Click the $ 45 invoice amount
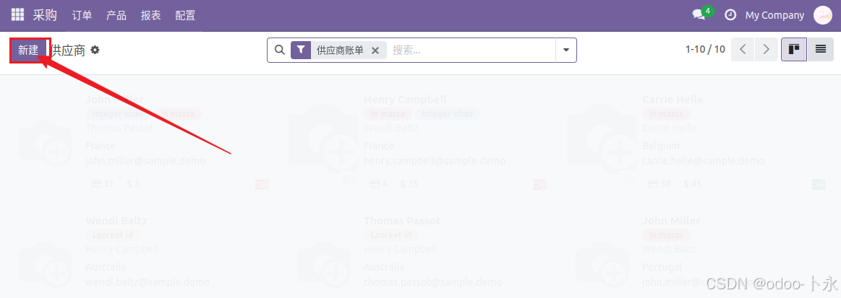The image size is (841, 298). pos(693,183)
